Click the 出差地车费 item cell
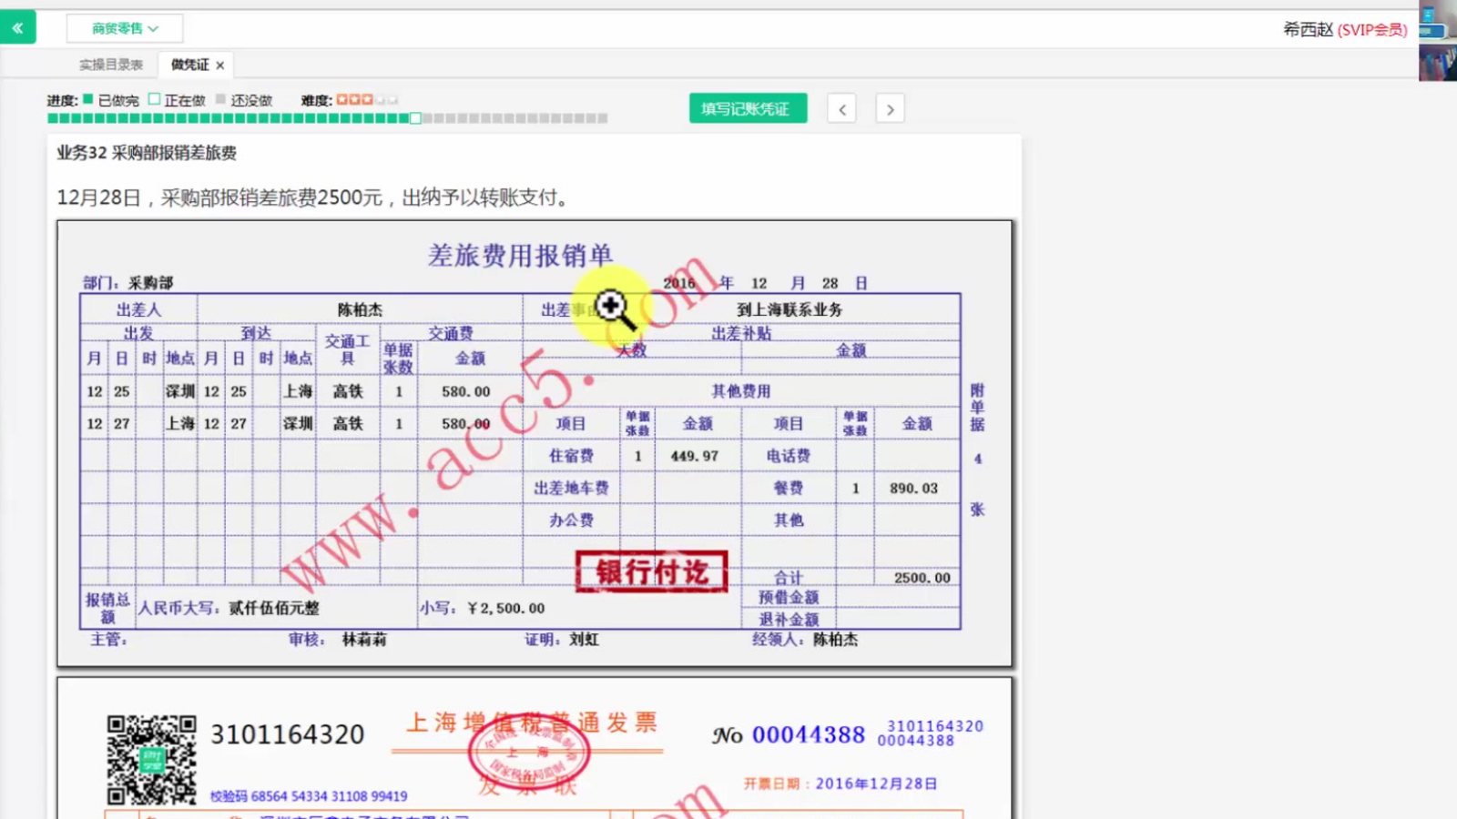1457x819 pixels. click(572, 488)
